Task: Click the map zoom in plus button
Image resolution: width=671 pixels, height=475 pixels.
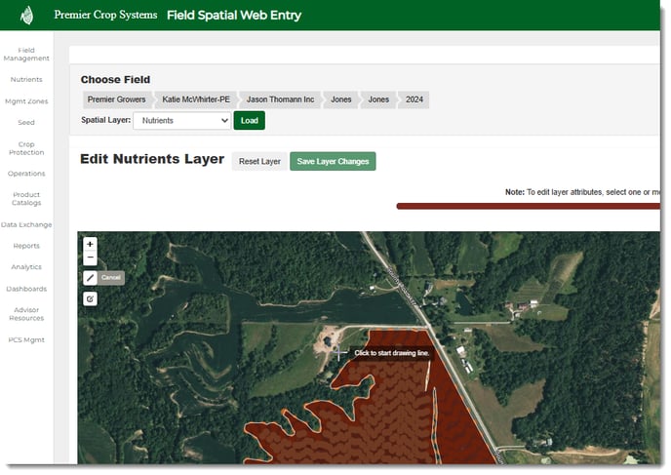Action: [x=91, y=245]
